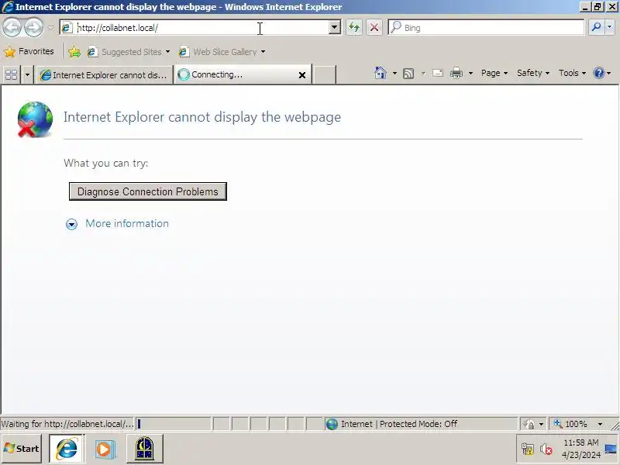
Task: Expand the Web Slice Gallery dropdown arrow
Action: pos(263,52)
